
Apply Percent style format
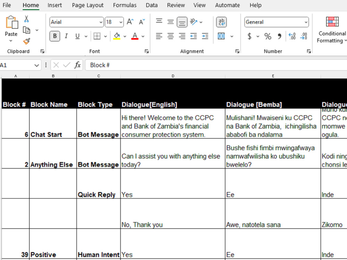(268, 36)
